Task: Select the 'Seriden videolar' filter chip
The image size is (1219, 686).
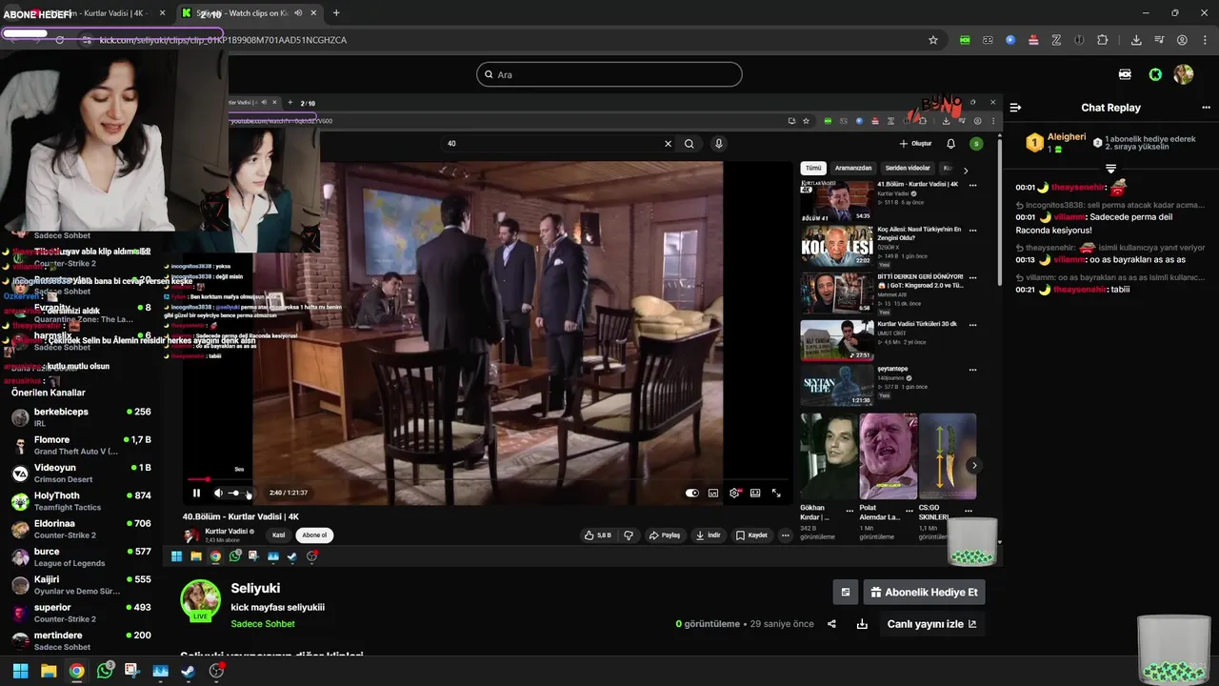Action: [909, 168]
